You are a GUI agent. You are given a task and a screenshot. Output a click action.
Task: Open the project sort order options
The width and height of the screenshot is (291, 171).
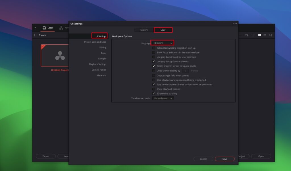click(x=247, y=35)
